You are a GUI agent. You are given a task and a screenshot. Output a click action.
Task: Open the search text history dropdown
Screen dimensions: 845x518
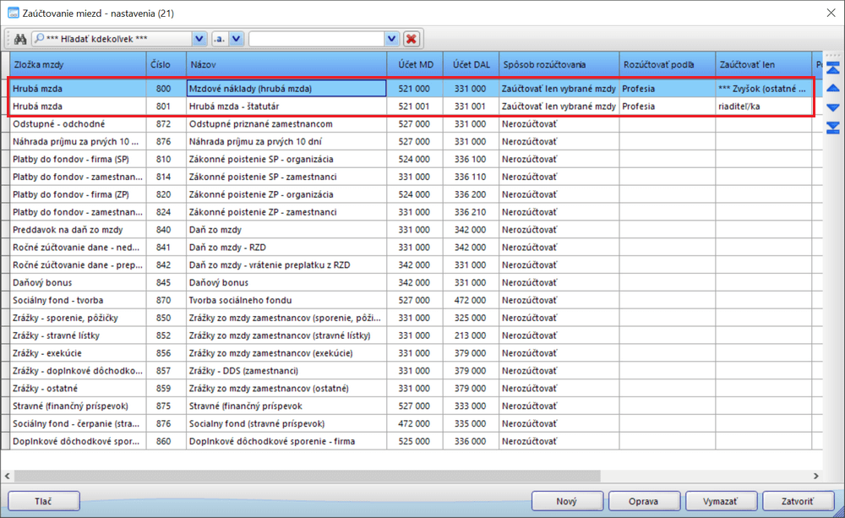(x=391, y=39)
